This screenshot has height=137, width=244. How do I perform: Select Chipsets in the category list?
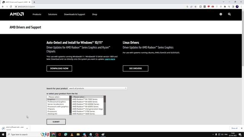pos(58,109)
